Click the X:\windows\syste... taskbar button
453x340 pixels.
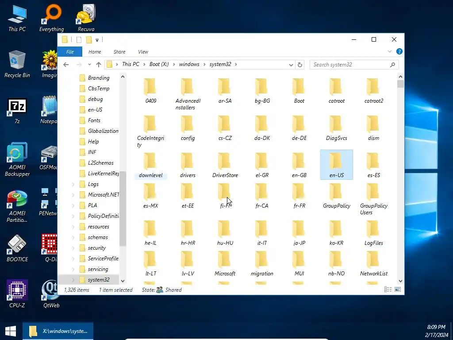coord(58,331)
